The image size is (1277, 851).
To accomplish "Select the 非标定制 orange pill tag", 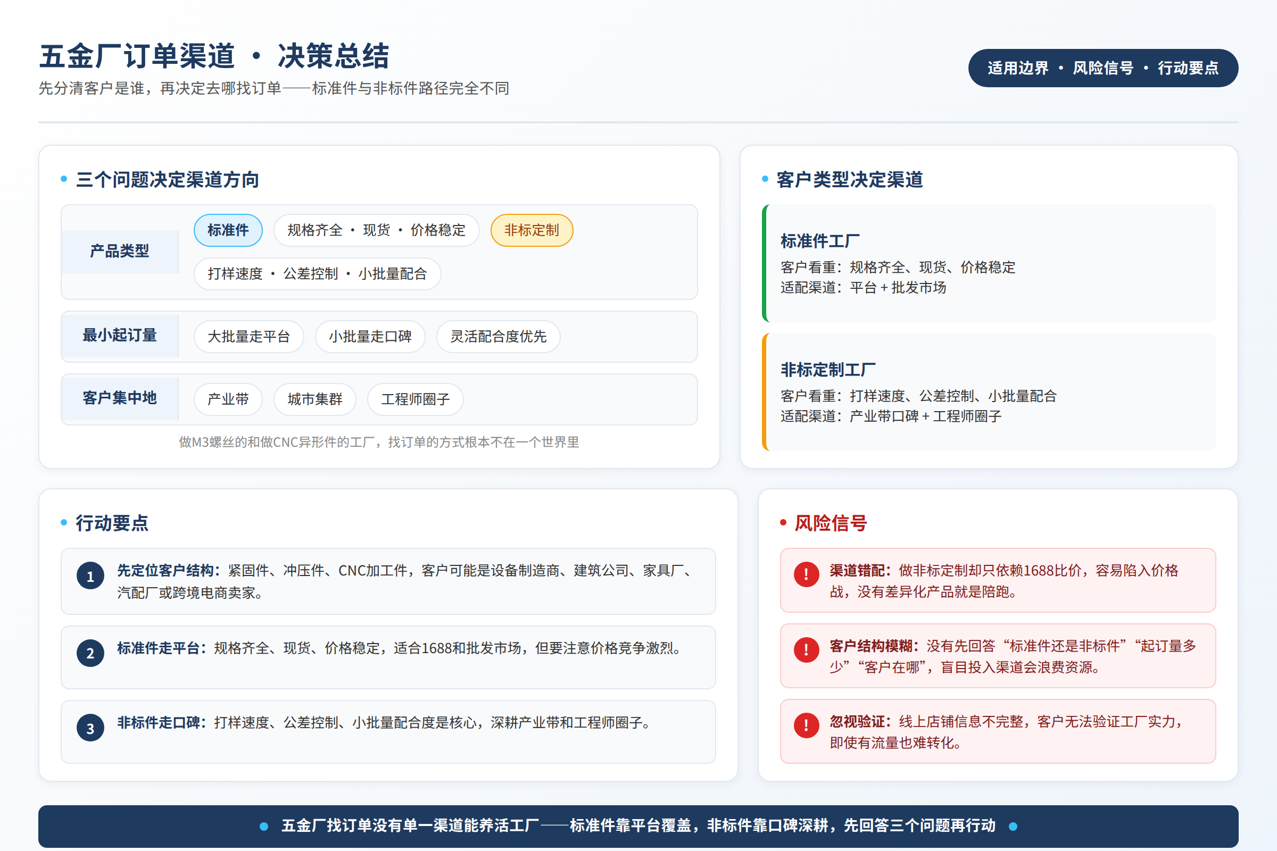I will point(532,230).
